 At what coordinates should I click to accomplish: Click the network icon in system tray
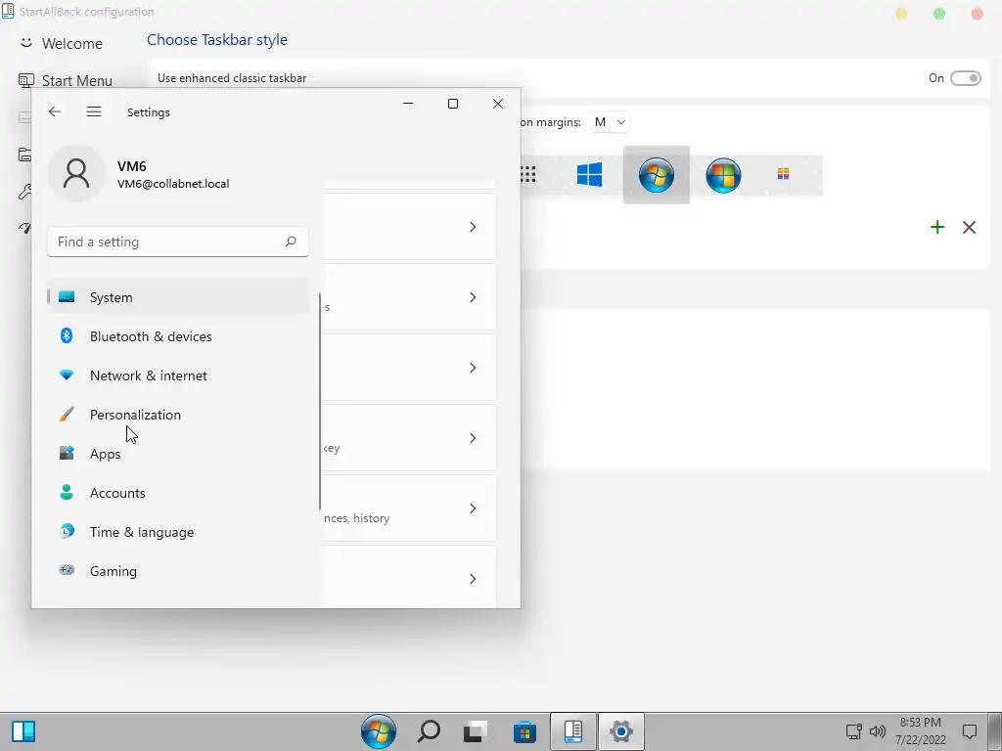click(853, 731)
